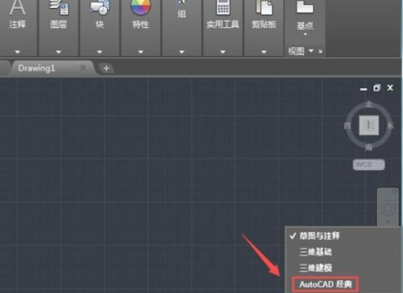
Task: Select AutoCAD 经典 workspace
Action: coord(325,284)
